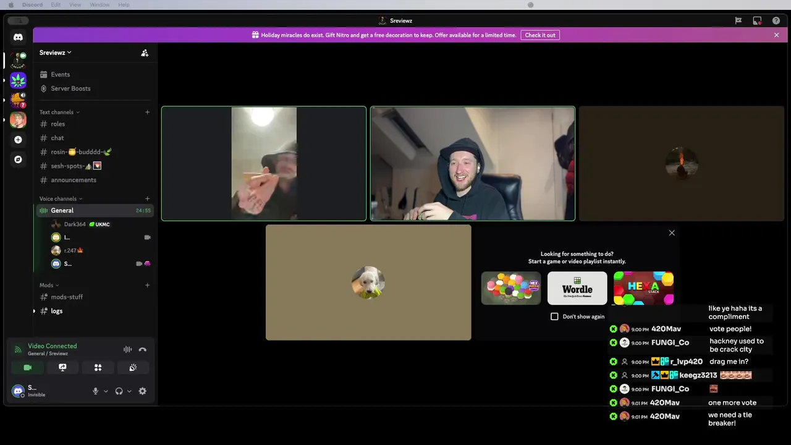Disconnect from voice call icon
Screen dimensions: 791x445
[x=143, y=350]
